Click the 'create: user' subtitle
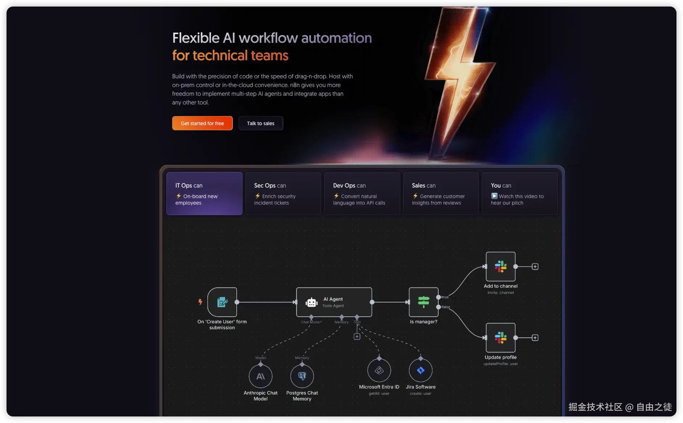The height and width of the screenshot is (423, 683). coord(421,394)
